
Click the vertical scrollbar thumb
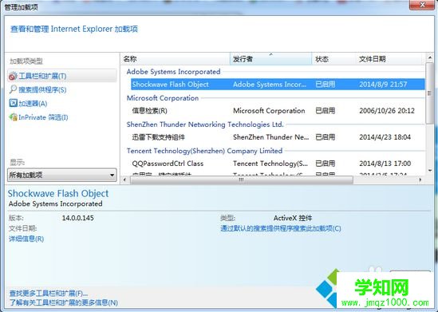[x=430, y=93]
